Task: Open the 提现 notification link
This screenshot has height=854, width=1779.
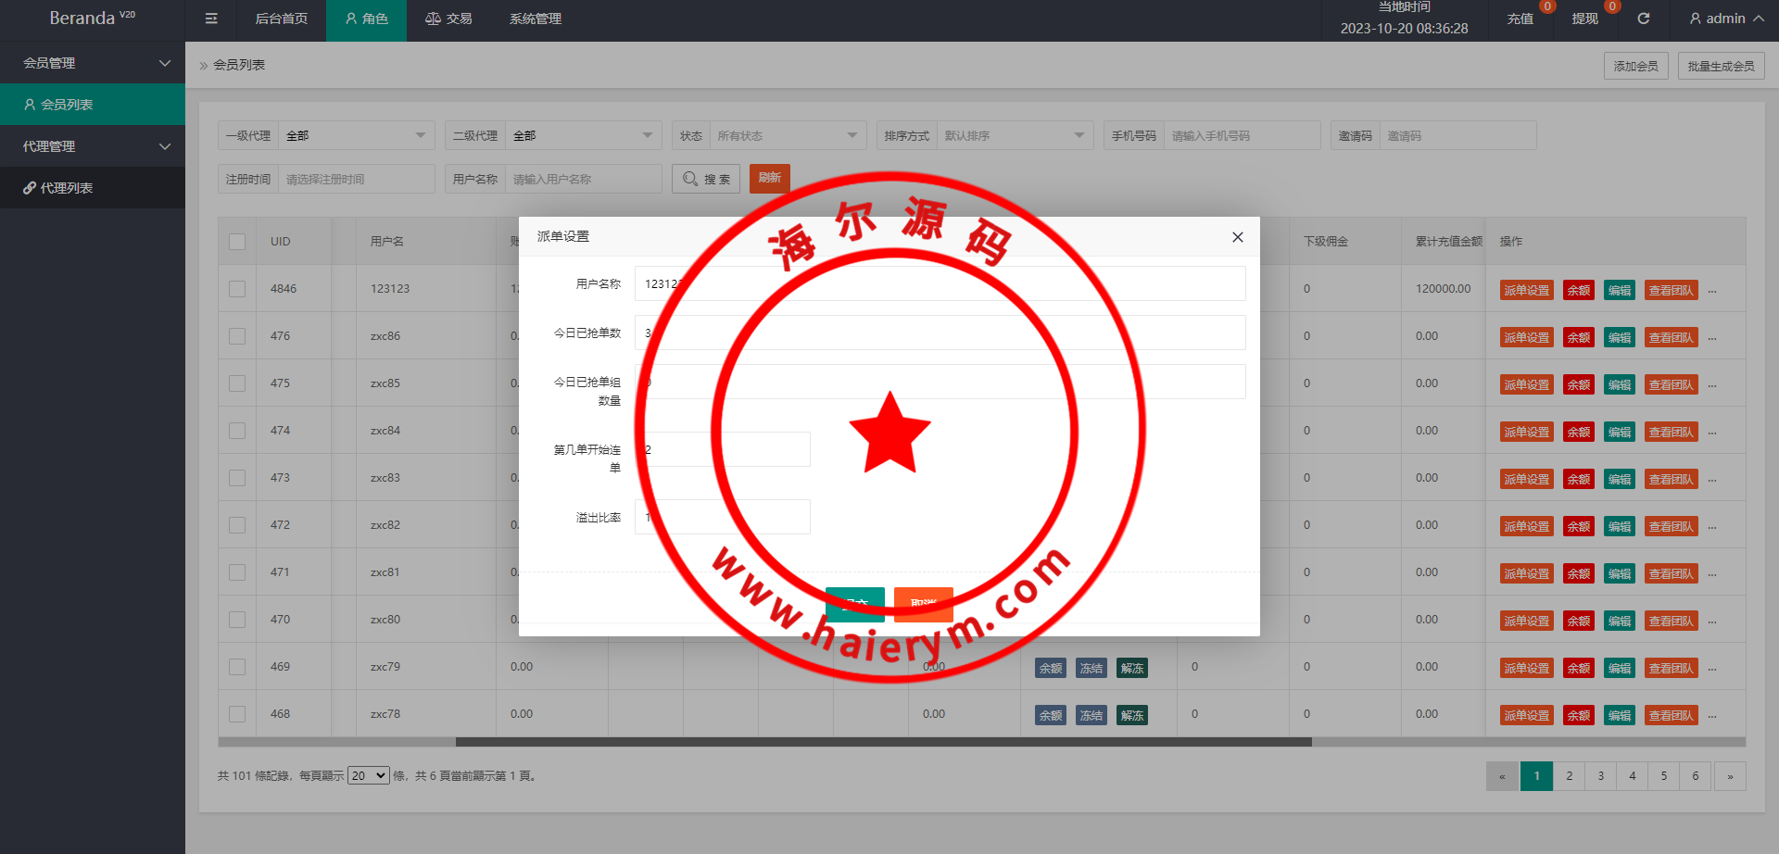Action: pos(1584,19)
